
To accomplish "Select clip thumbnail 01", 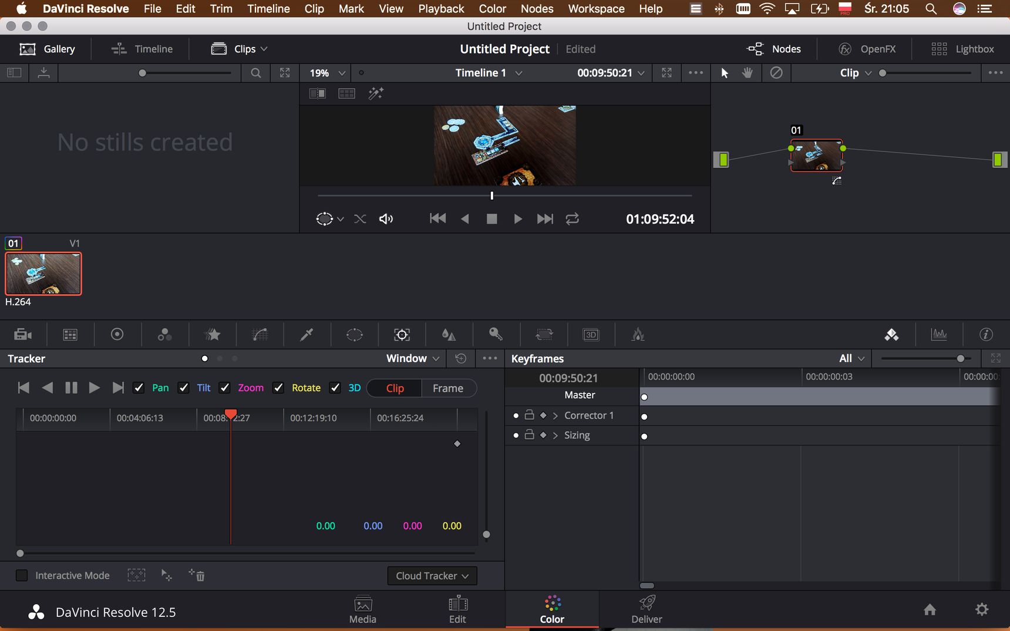I will tap(43, 274).
